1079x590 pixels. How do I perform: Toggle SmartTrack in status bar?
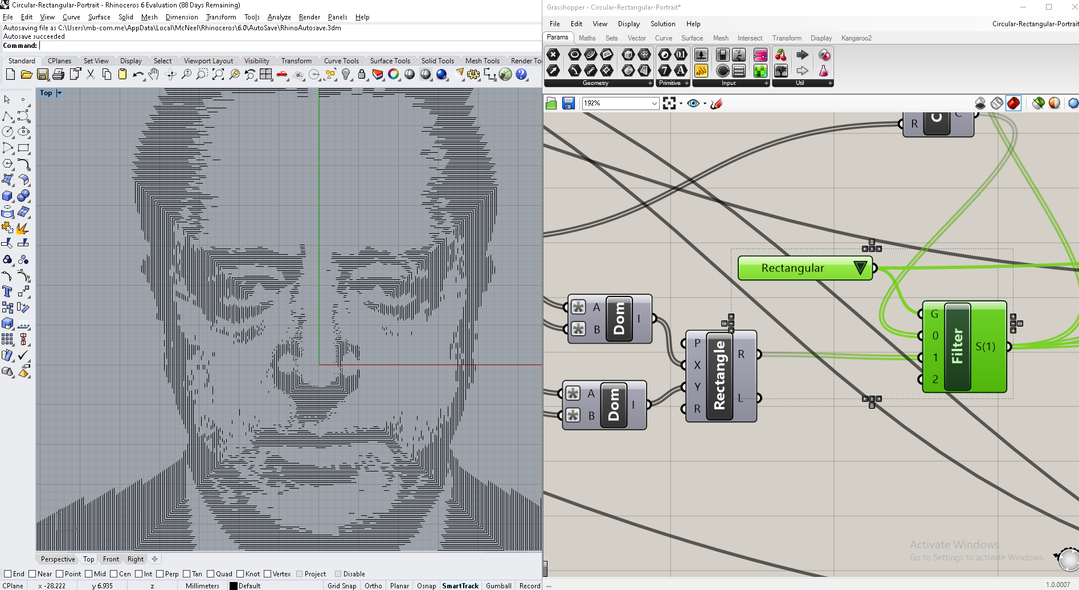(460, 585)
